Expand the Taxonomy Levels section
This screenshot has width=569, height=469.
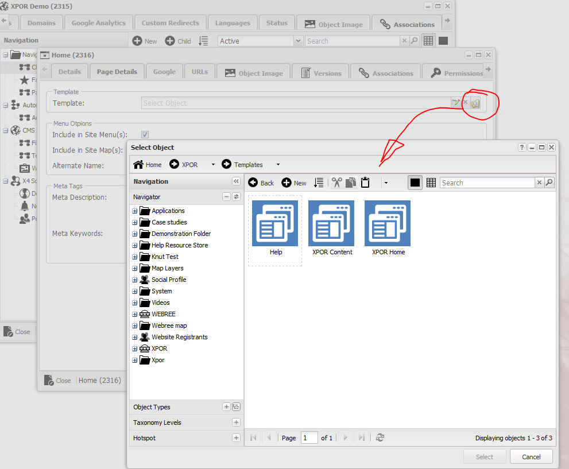pyautogui.click(x=236, y=422)
